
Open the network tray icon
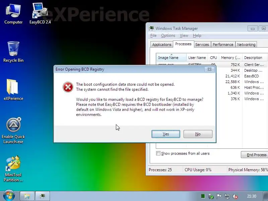point(227,196)
